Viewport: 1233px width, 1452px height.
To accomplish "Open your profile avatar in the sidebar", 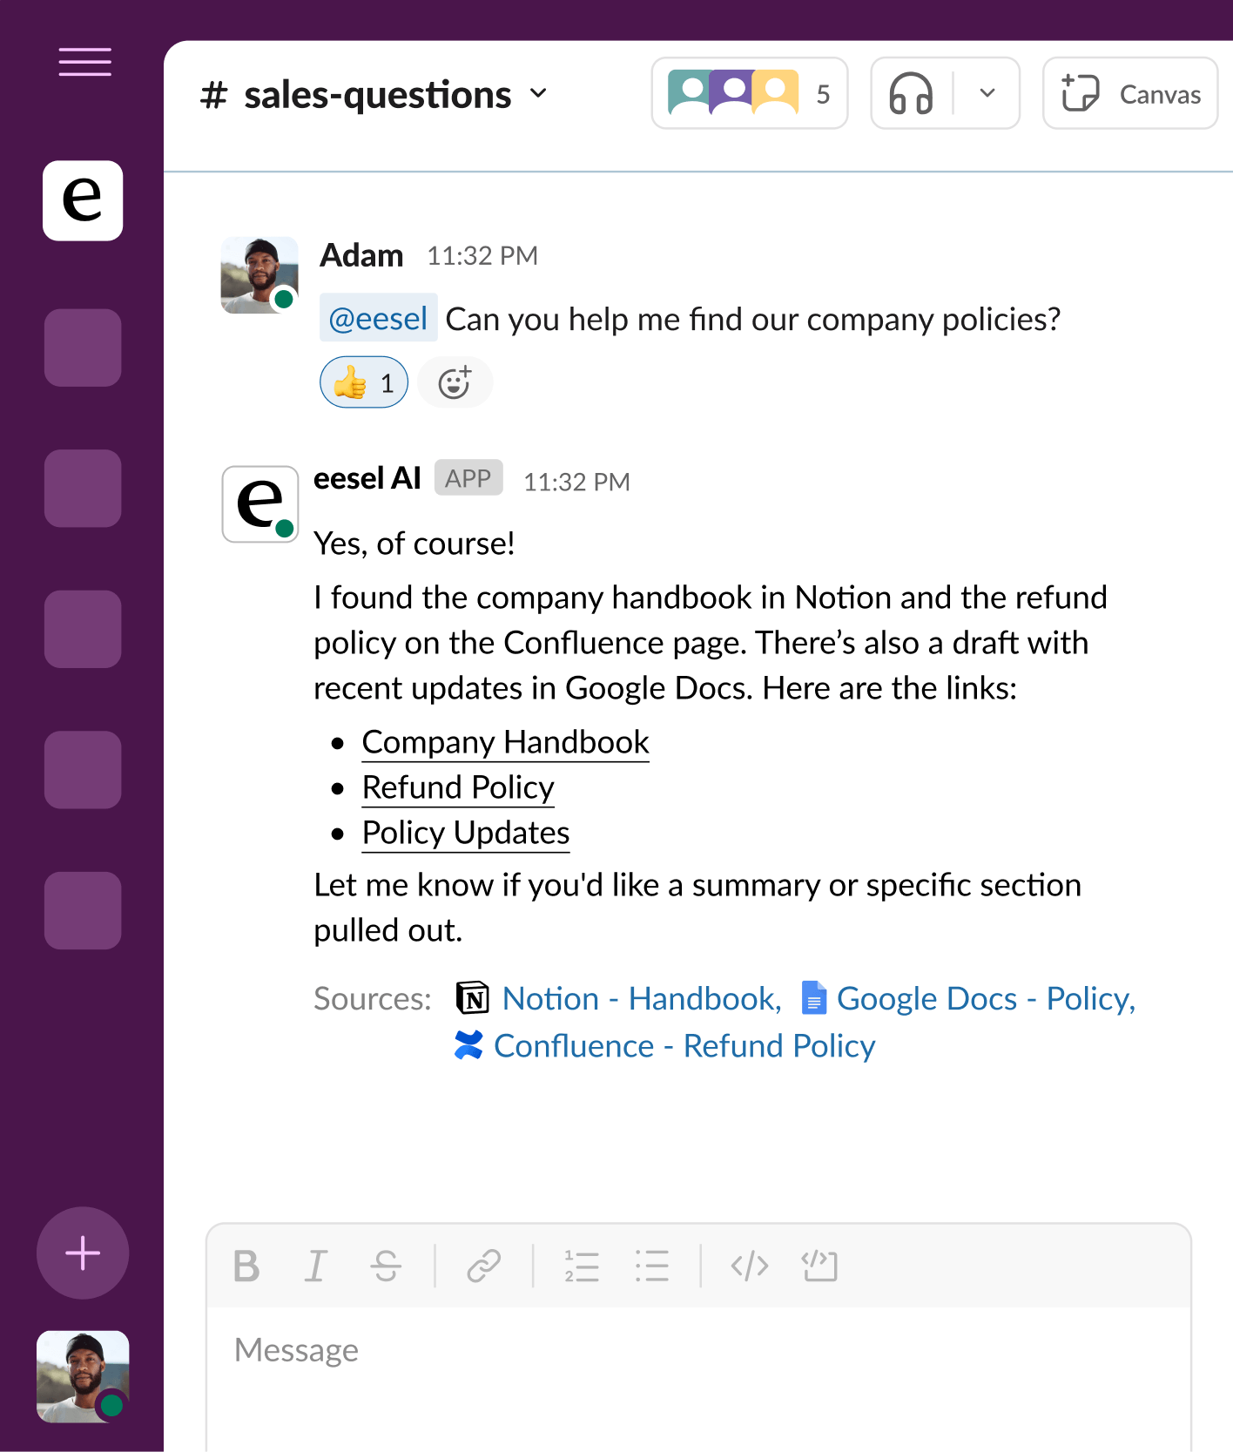I will (83, 1376).
